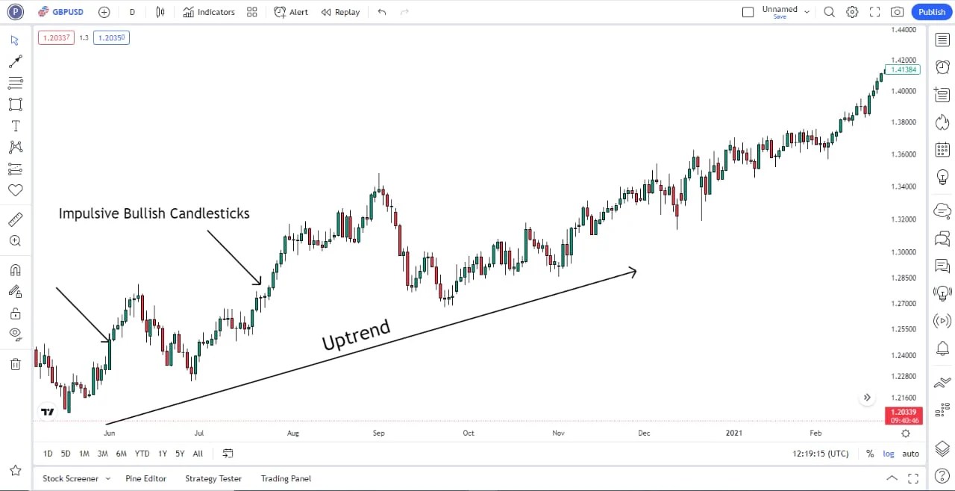The height and width of the screenshot is (491, 955).
Task: Select the Trend Line drawing tool
Action: click(x=15, y=61)
